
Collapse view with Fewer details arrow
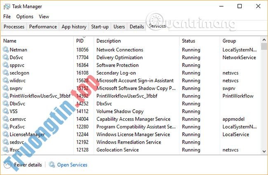[7, 165]
